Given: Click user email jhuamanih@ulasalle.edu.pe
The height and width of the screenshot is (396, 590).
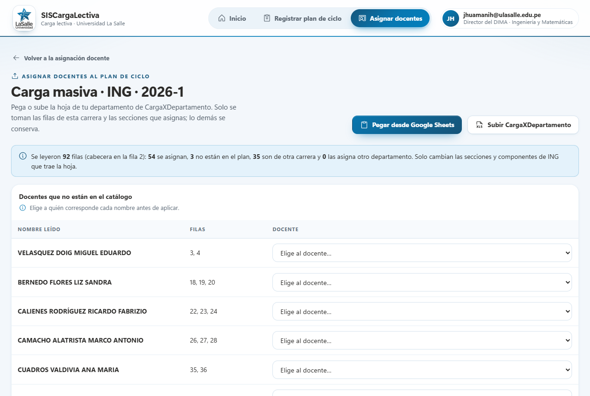Looking at the screenshot, I should [502, 15].
